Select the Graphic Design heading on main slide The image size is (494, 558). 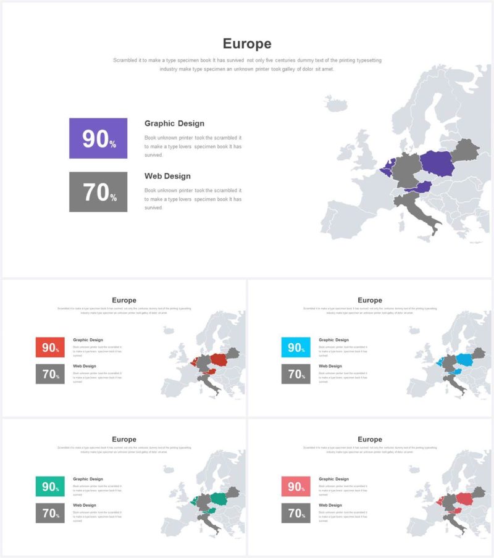pyautogui.click(x=174, y=123)
